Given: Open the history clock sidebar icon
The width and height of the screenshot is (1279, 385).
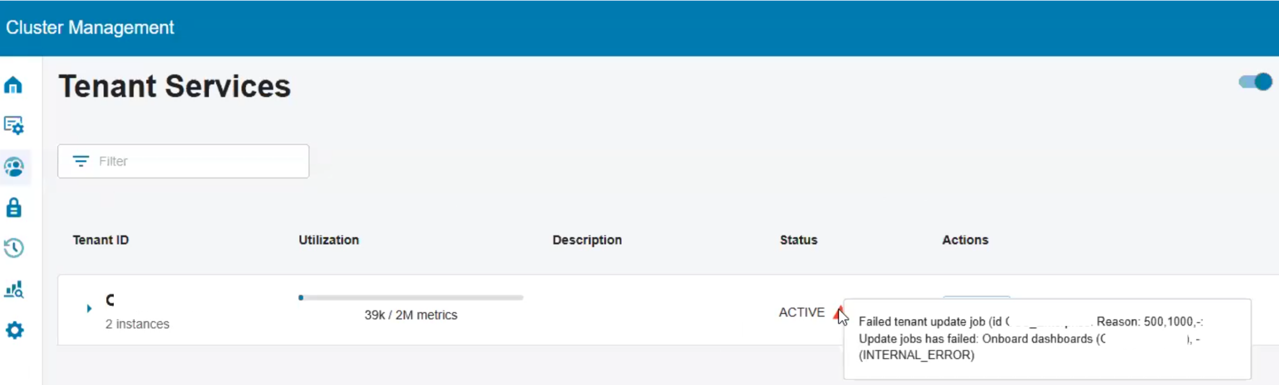Looking at the screenshot, I should (x=13, y=248).
